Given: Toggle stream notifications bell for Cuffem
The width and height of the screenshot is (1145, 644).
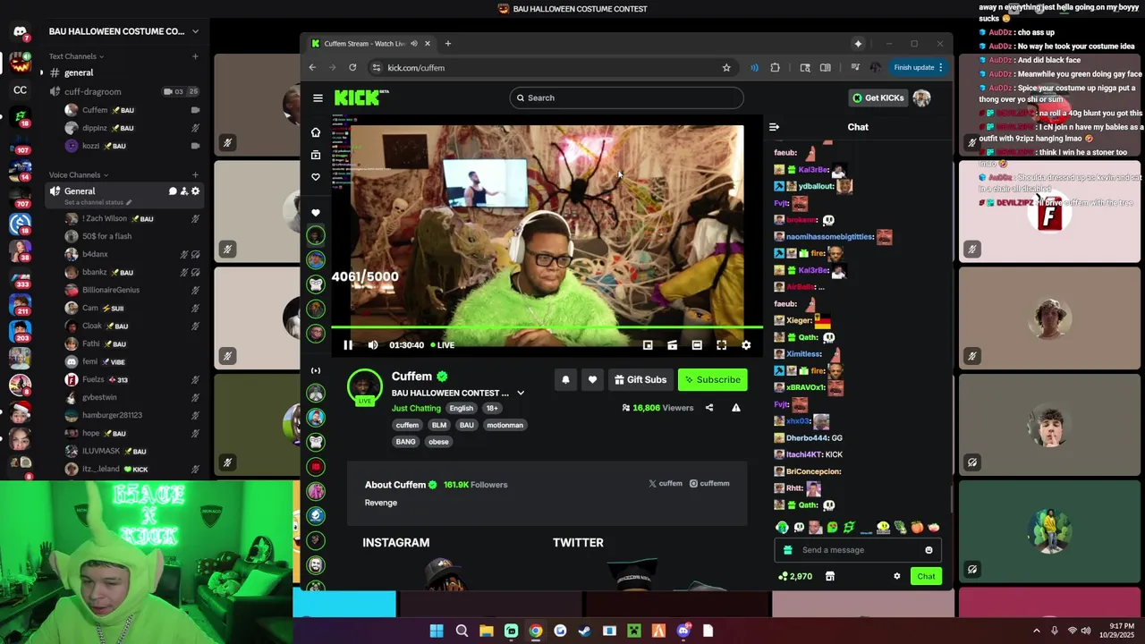Looking at the screenshot, I should coord(565,380).
